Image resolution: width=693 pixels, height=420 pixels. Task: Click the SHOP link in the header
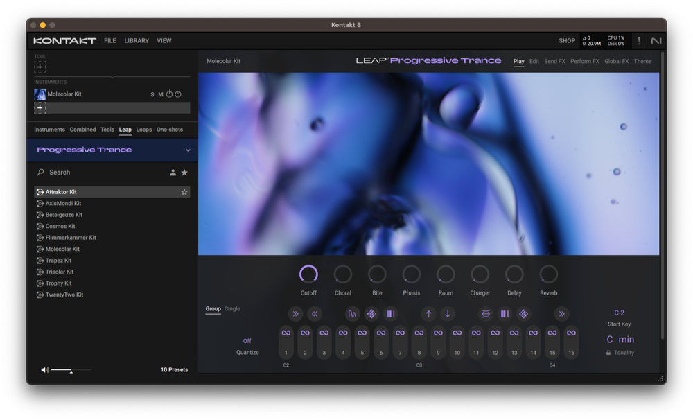click(x=567, y=40)
